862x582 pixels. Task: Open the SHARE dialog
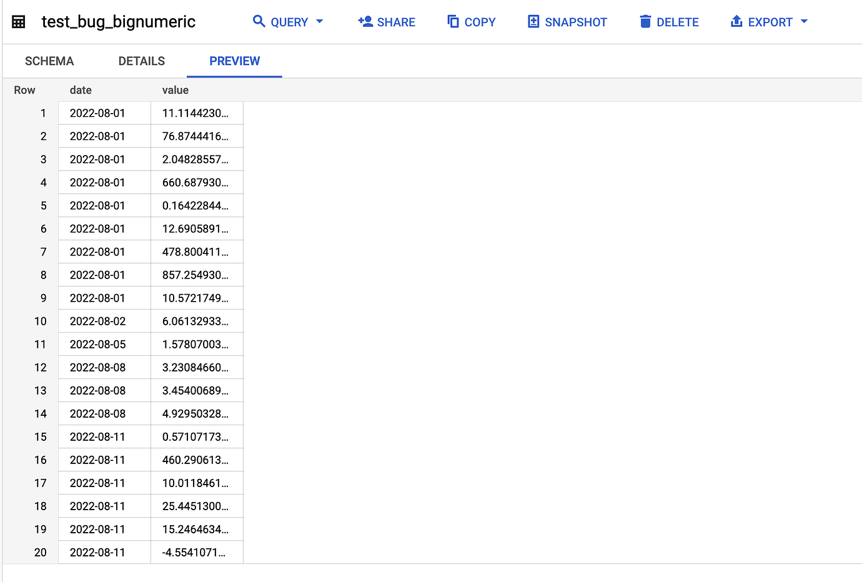[395, 21]
